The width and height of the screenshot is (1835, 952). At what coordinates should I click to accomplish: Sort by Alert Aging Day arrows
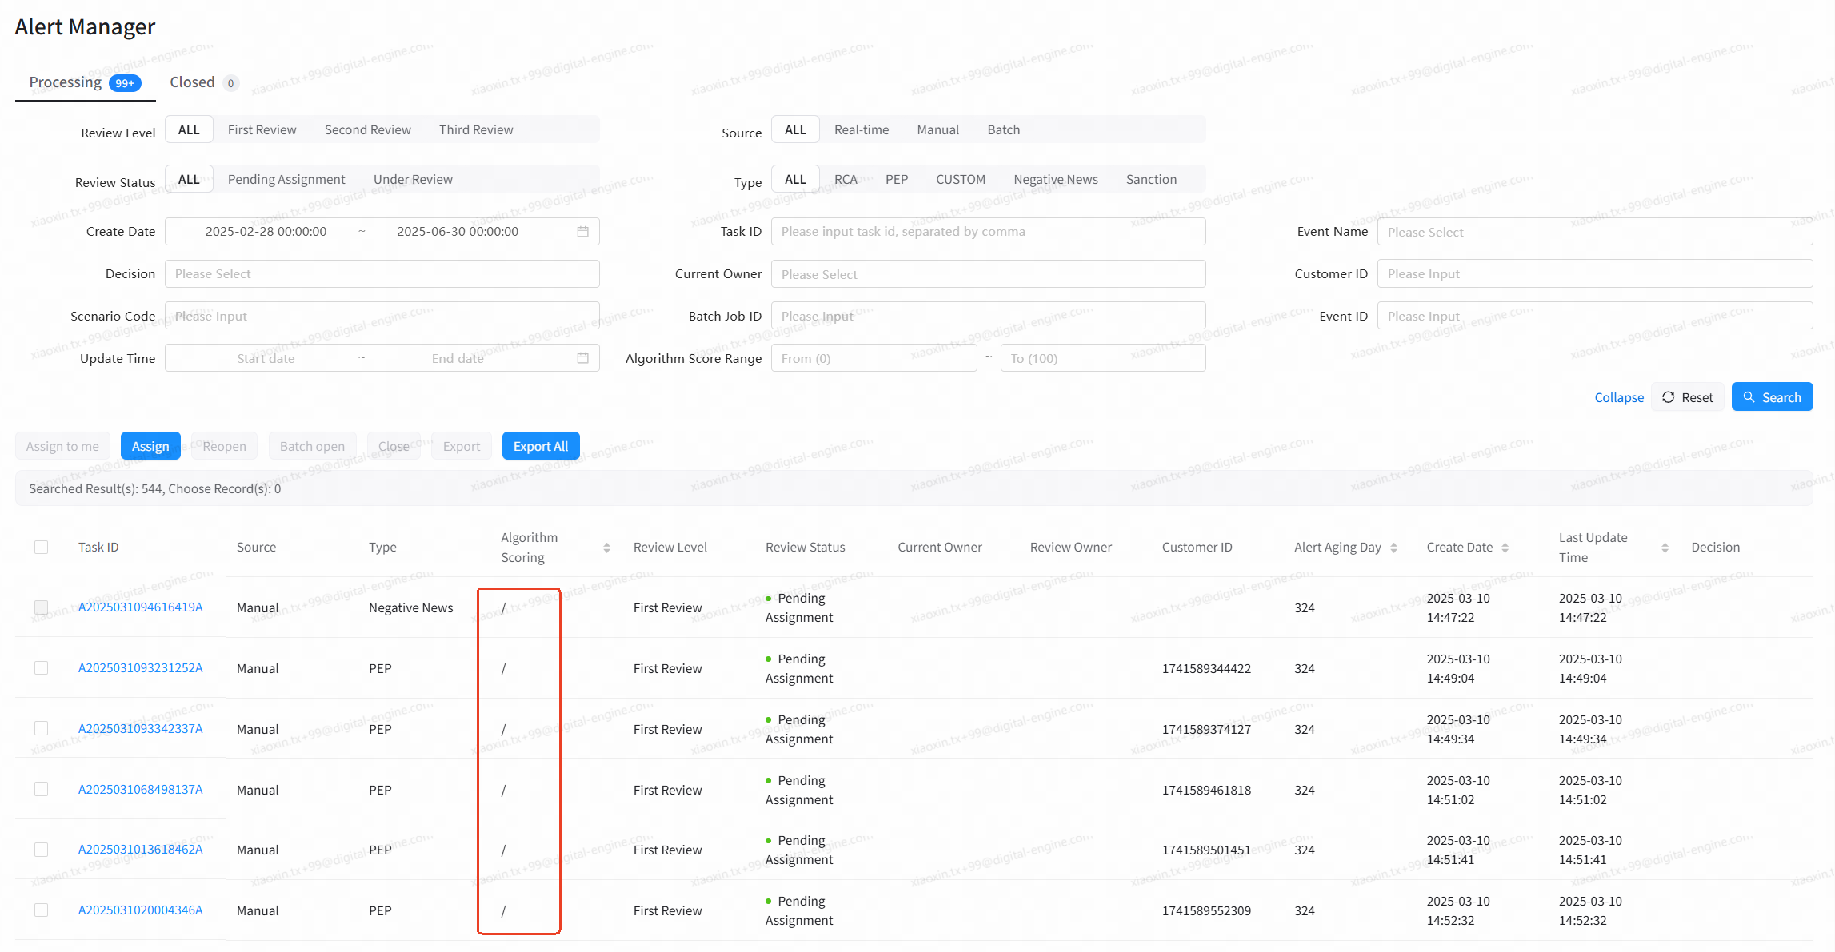tap(1393, 548)
